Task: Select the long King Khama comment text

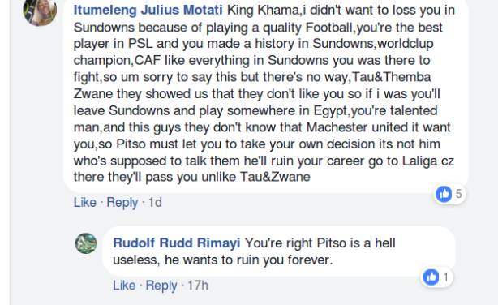Action: [x=264, y=93]
